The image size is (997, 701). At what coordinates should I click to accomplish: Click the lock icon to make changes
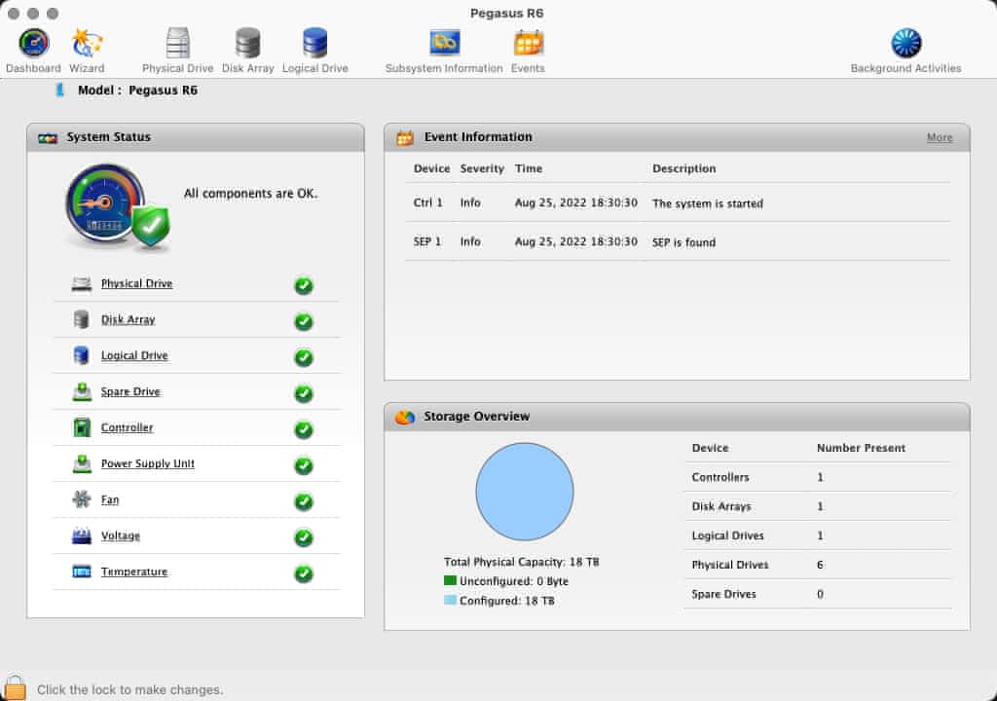(15, 687)
